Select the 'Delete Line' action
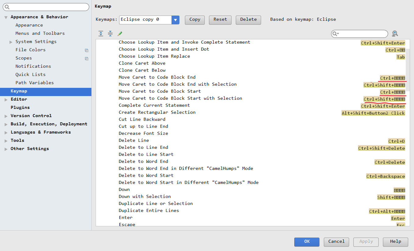Viewport: 414px width, 251px height. tap(134, 141)
